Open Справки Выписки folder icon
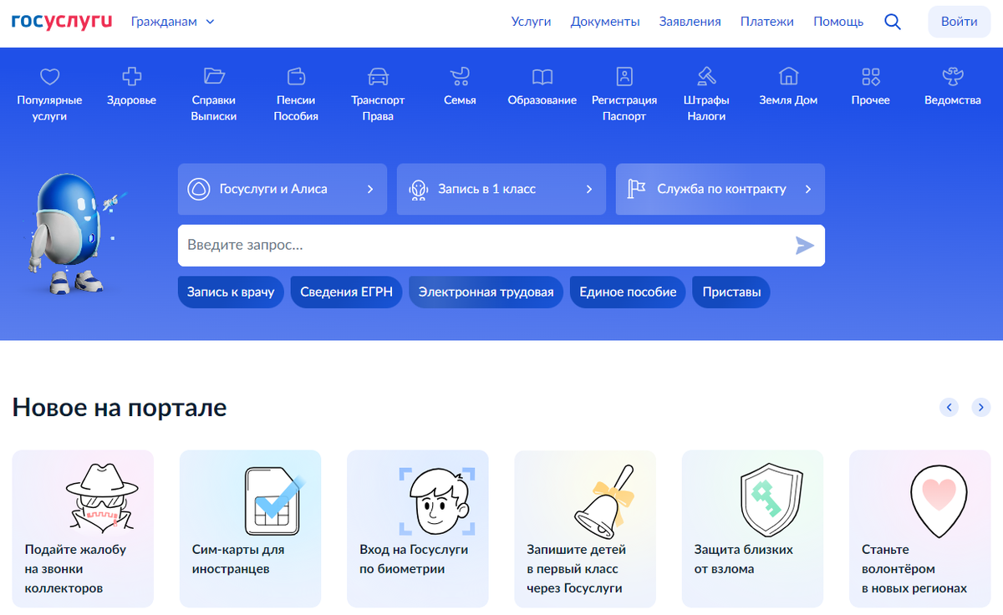Image resolution: width=1003 pixels, height=615 pixels. 214,76
